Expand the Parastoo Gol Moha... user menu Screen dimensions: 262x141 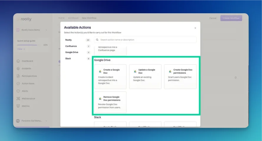pyautogui.click(x=46, y=121)
